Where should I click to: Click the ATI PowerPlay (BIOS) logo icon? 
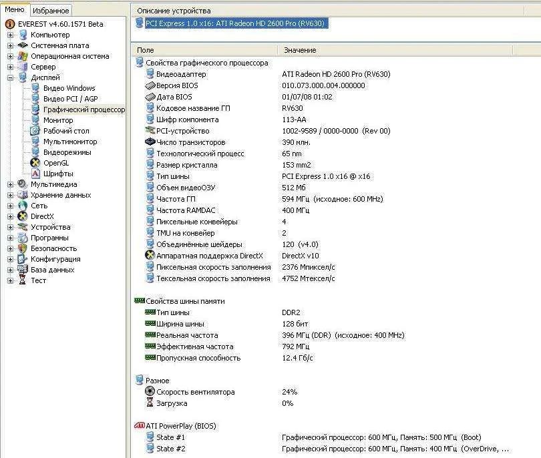tap(139, 425)
